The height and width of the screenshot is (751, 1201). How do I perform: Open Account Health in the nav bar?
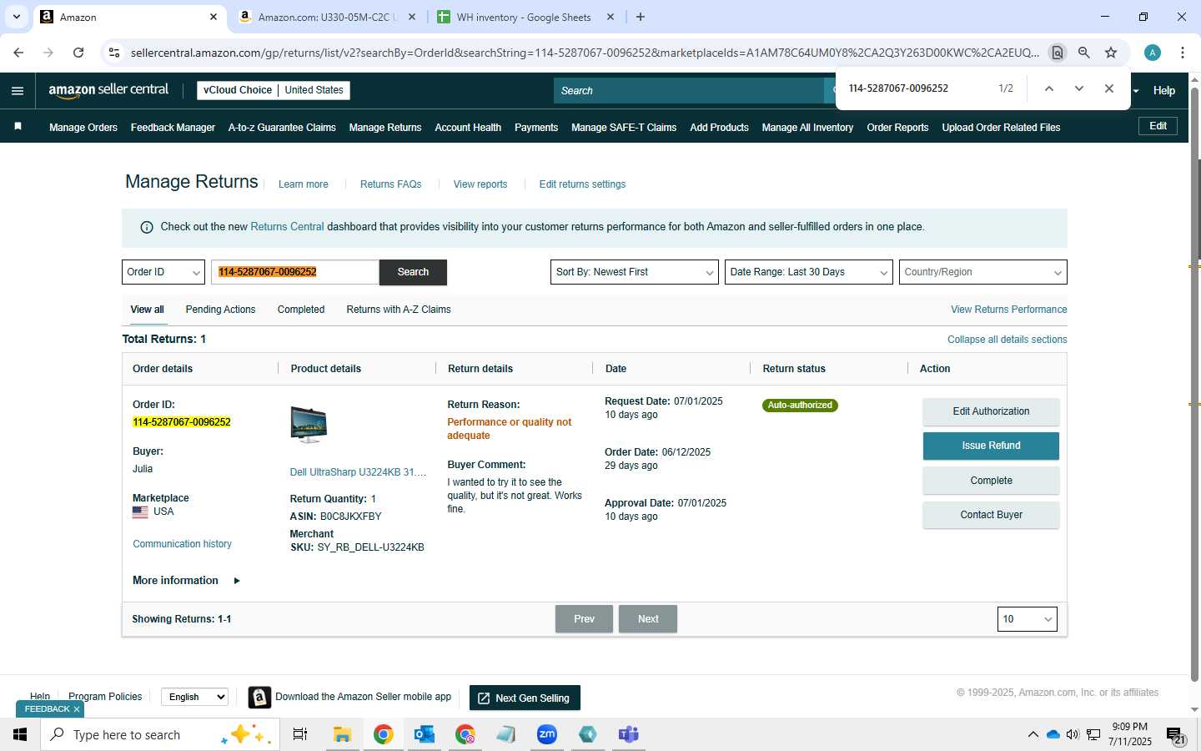pos(468,128)
